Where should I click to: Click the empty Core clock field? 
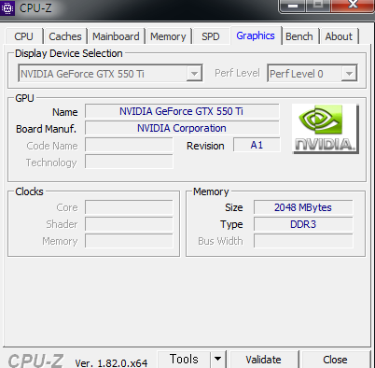129,207
